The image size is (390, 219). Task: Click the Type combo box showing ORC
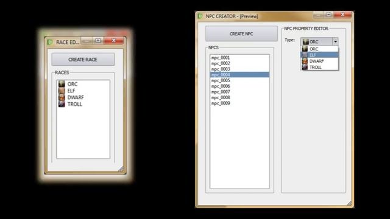(319, 41)
